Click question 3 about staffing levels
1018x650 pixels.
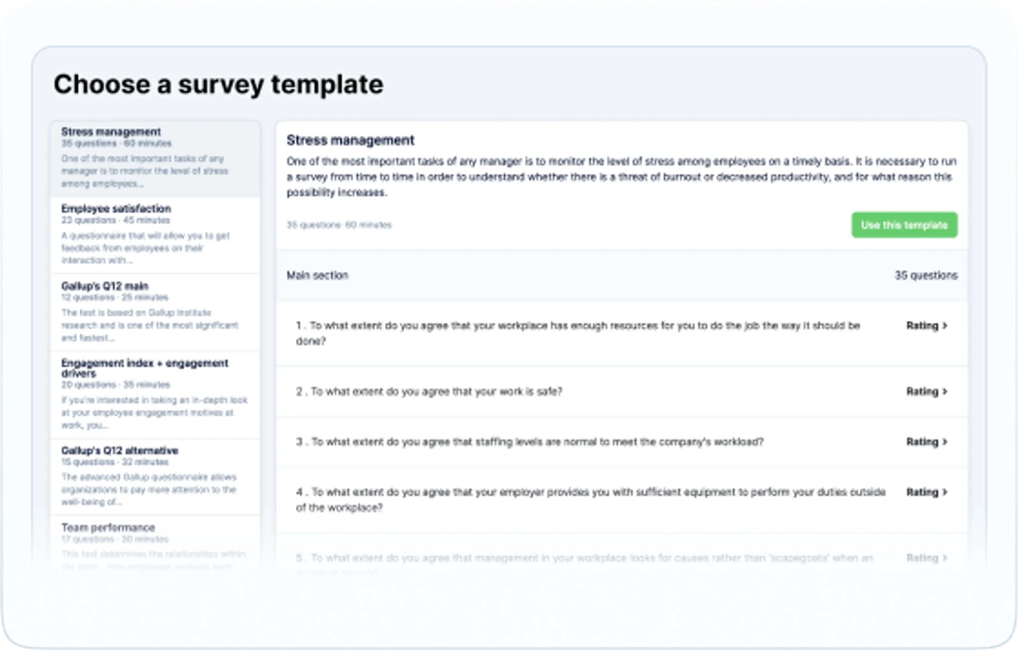coord(529,442)
